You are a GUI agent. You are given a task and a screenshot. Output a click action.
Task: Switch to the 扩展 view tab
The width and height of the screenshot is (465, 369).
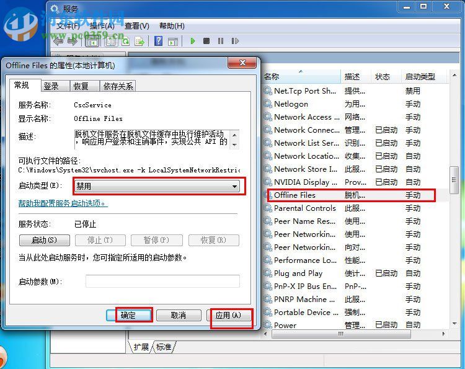click(141, 347)
